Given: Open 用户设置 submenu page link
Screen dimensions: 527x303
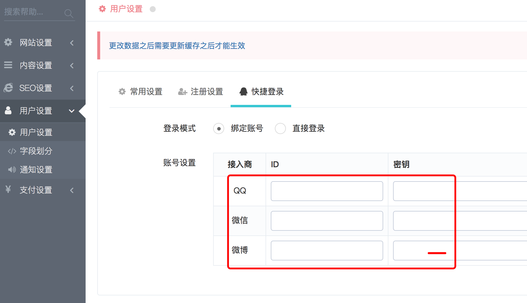Looking at the screenshot, I should click(x=43, y=132).
